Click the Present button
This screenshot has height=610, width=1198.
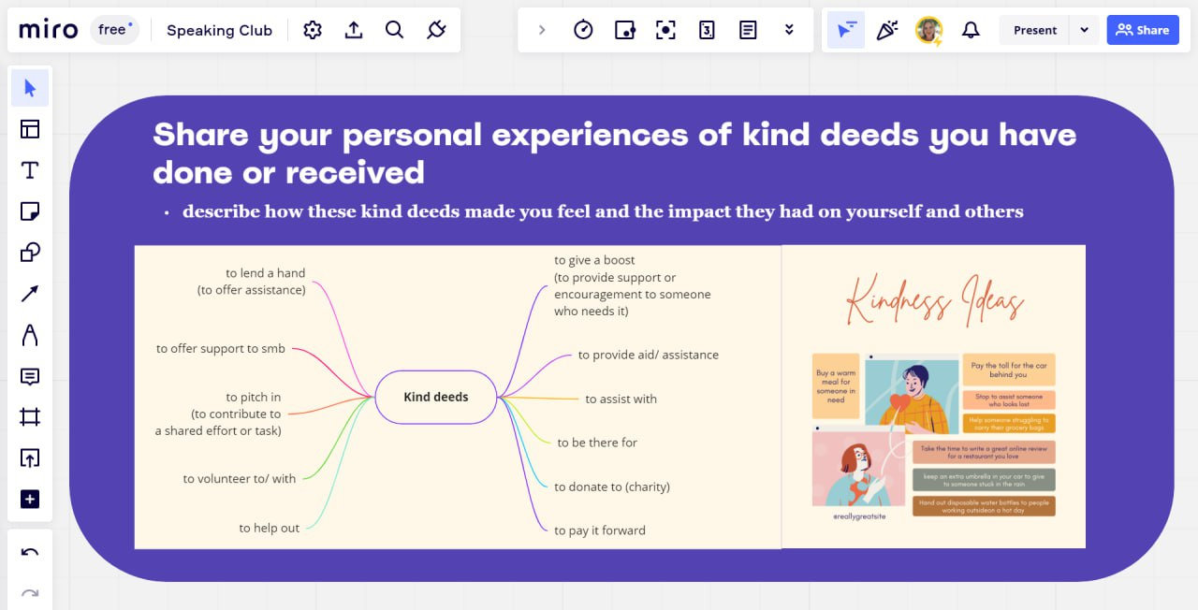pyautogui.click(x=1035, y=30)
